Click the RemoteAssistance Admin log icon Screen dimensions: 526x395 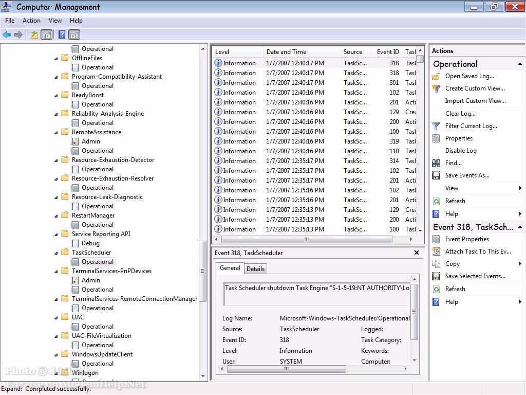(75, 141)
